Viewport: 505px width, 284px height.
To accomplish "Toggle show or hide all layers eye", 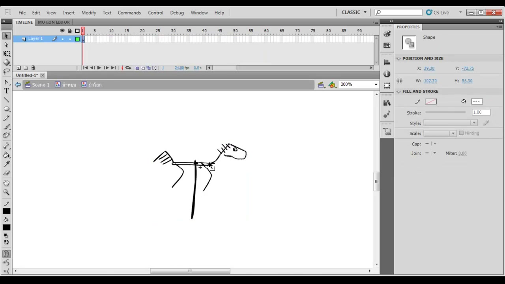I will (x=62, y=31).
